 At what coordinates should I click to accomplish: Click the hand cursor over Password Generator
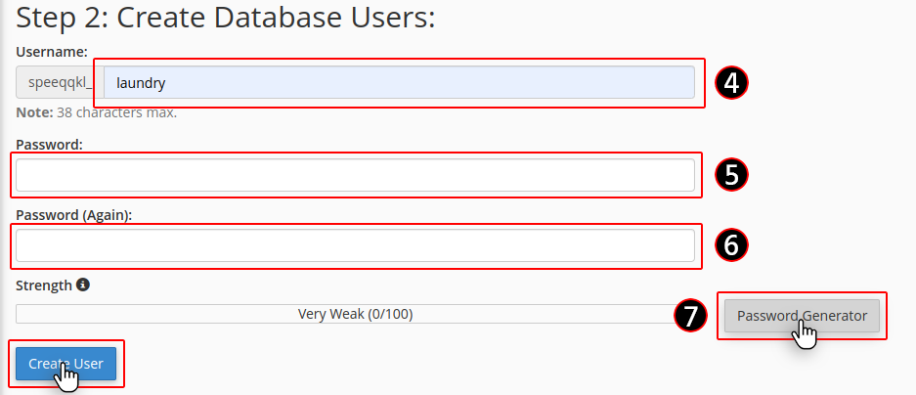[805, 335]
